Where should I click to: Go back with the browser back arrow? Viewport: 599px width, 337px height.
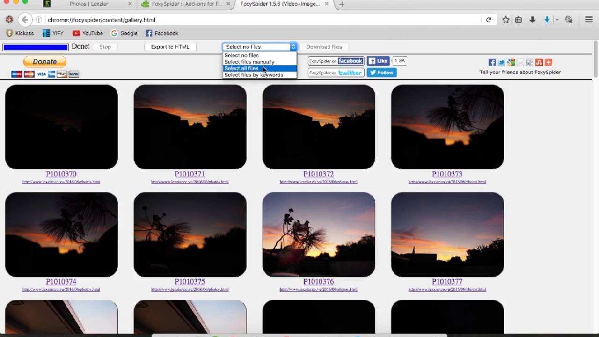25,20
